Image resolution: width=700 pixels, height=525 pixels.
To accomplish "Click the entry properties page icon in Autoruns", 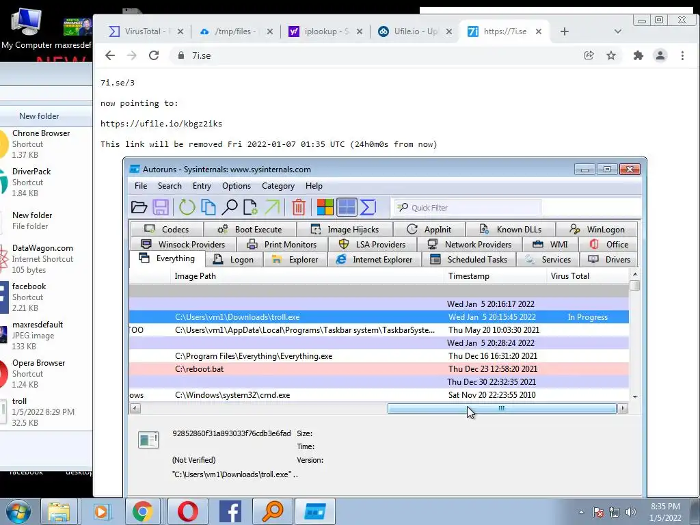I will (250, 207).
